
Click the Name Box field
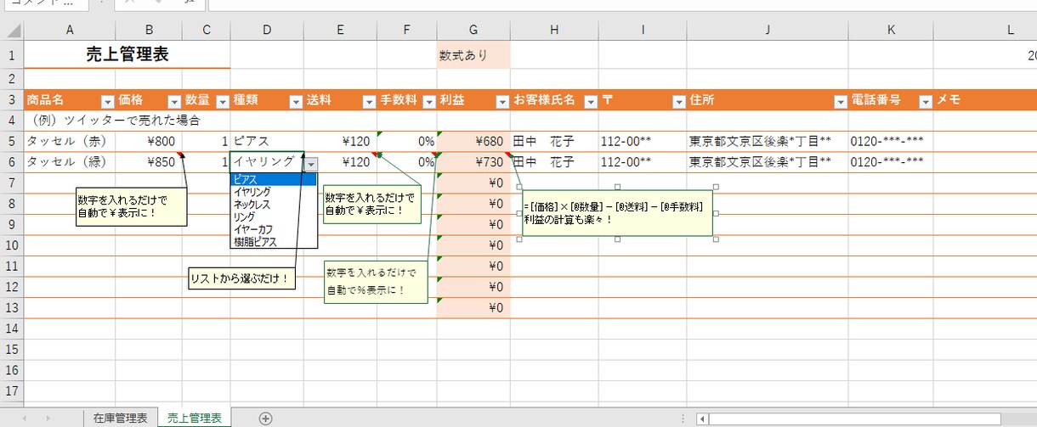[44, 5]
